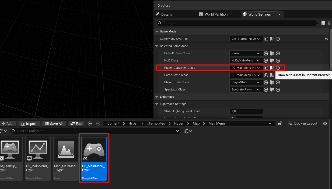Click plus icon beside Default Pawn Class
332x189 pixels.
pos(278,53)
